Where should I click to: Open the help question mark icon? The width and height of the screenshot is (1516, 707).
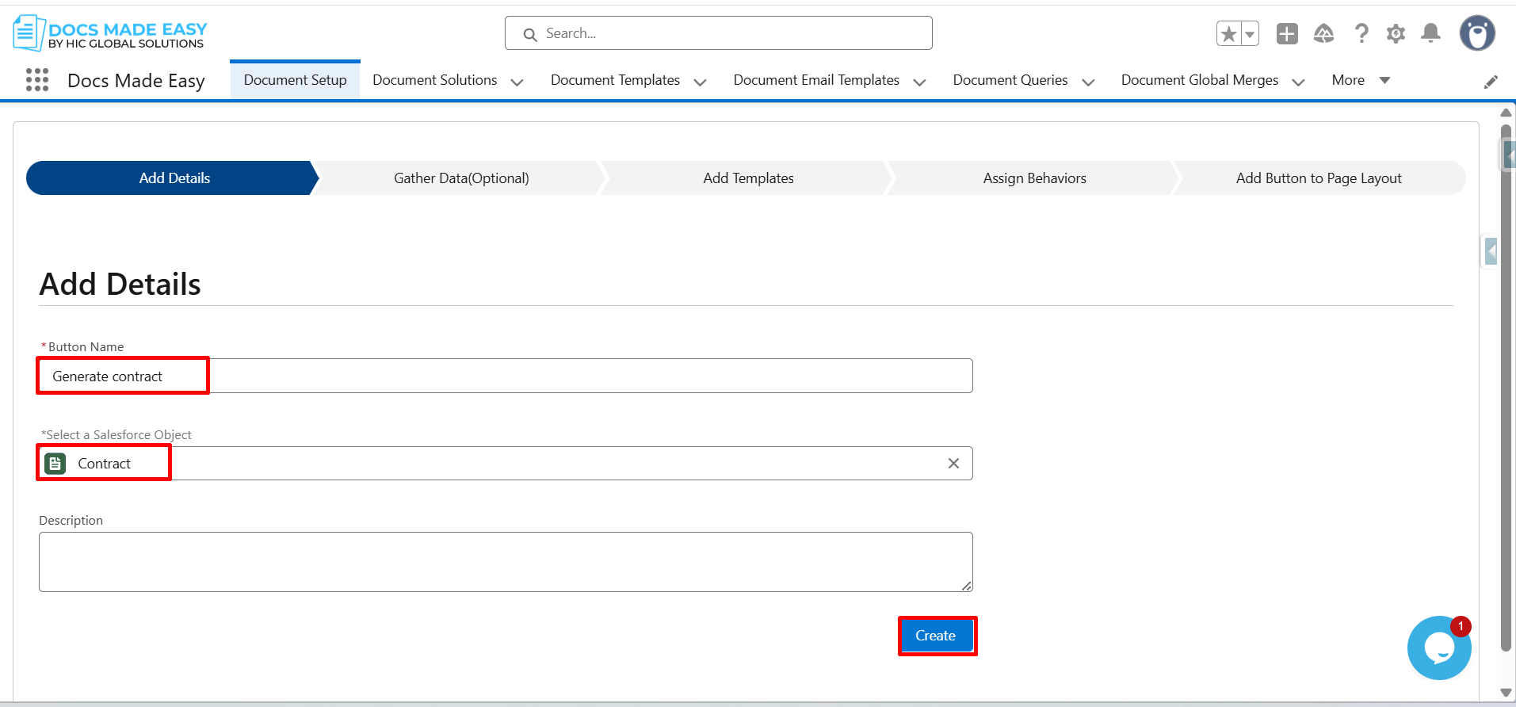[x=1361, y=34]
